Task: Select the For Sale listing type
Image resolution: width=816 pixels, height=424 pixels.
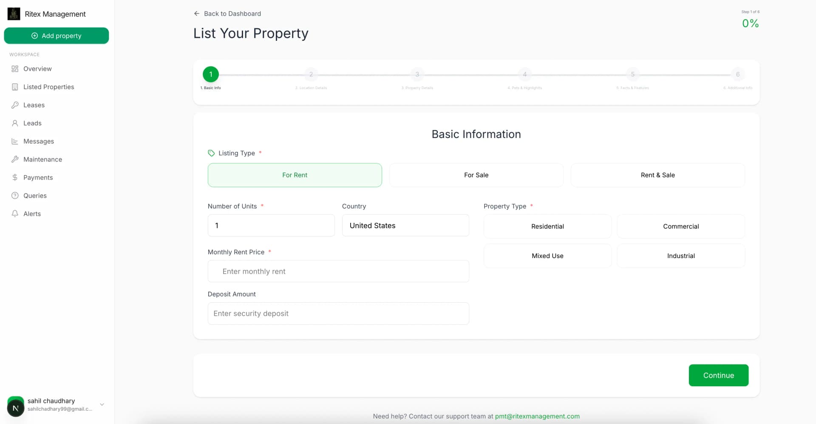Action: (x=476, y=175)
